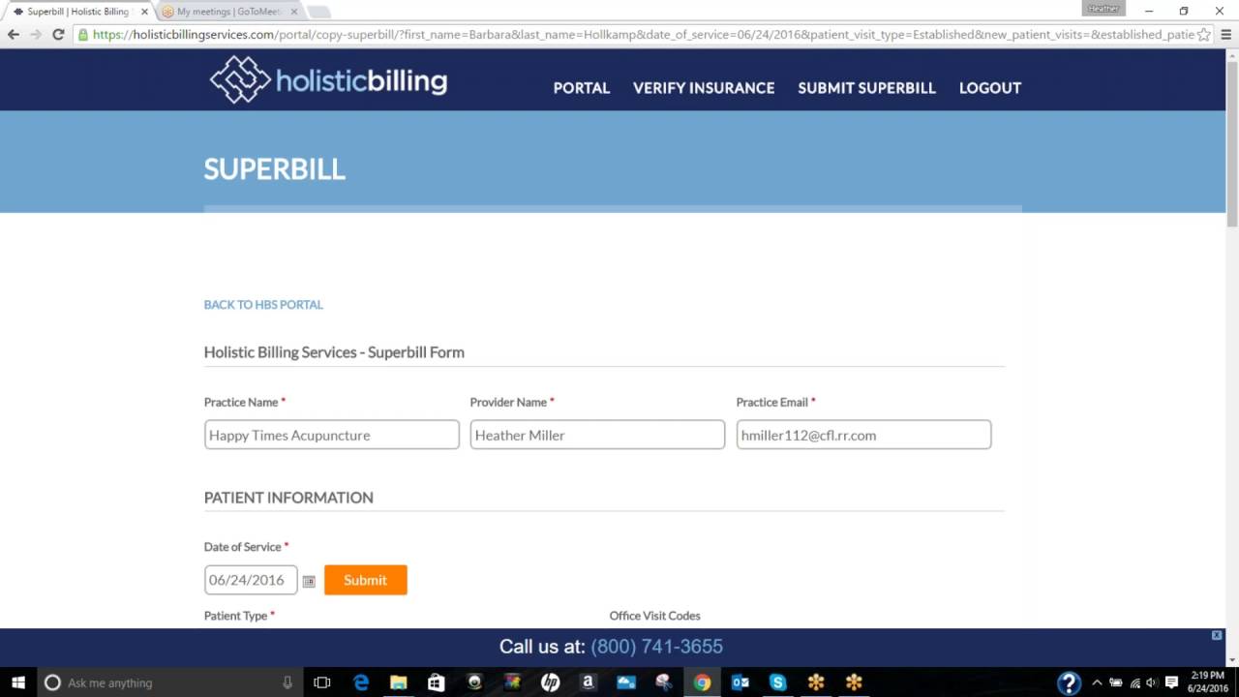This screenshot has height=697, width=1239.
Task: Open Outlook from the taskbar
Action: pos(740,682)
